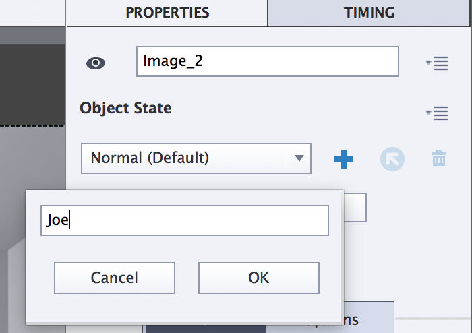The image size is (472, 333).
Task: Select the dark highlighted tab at panel bottom
Action: pyautogui.click(x=206, y=328)
